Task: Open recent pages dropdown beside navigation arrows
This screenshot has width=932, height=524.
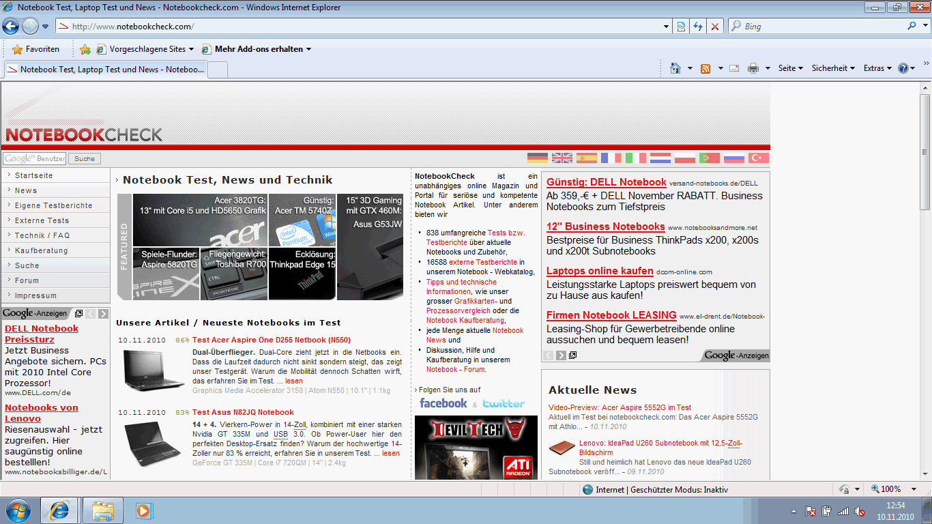Action: (x=45, y=27)
